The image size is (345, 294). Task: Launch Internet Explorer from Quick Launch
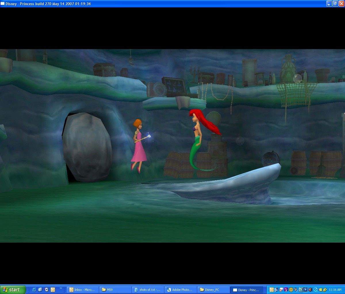[34, 290]
